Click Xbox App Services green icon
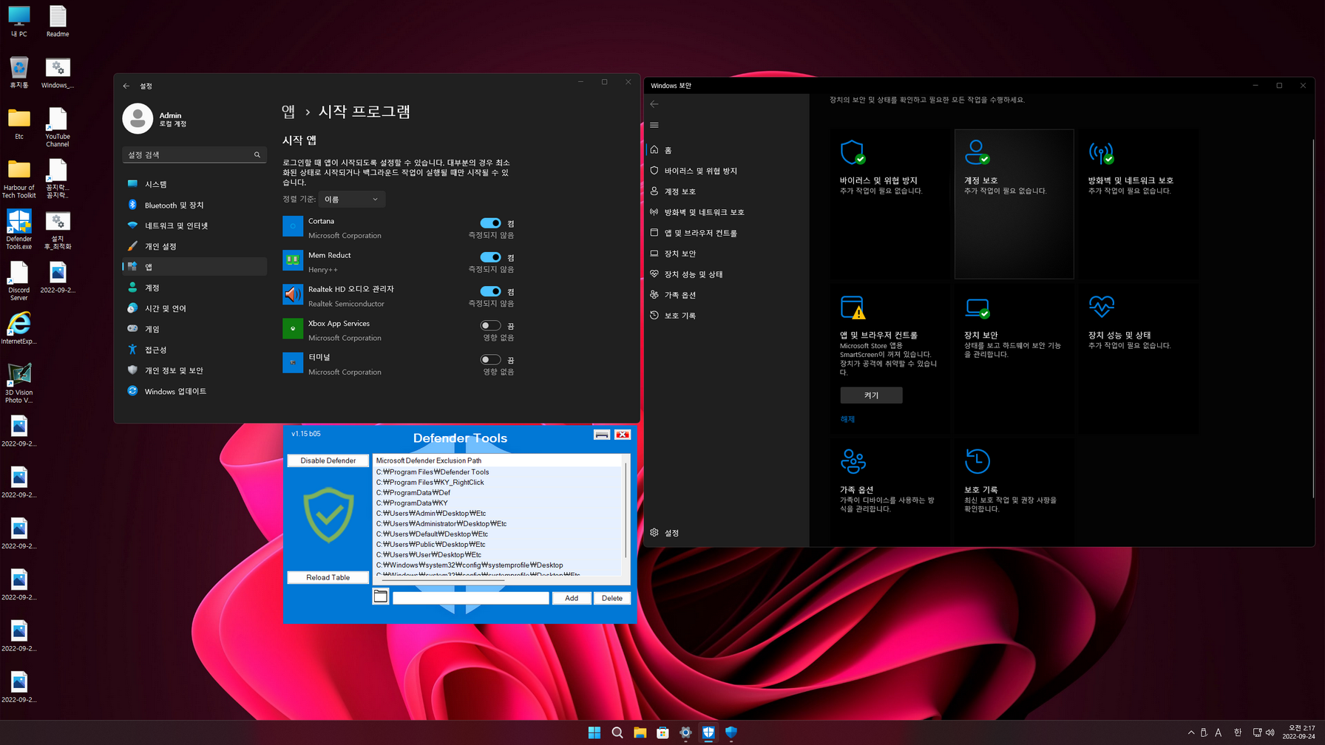1325x745 pixels. (293, 328)
